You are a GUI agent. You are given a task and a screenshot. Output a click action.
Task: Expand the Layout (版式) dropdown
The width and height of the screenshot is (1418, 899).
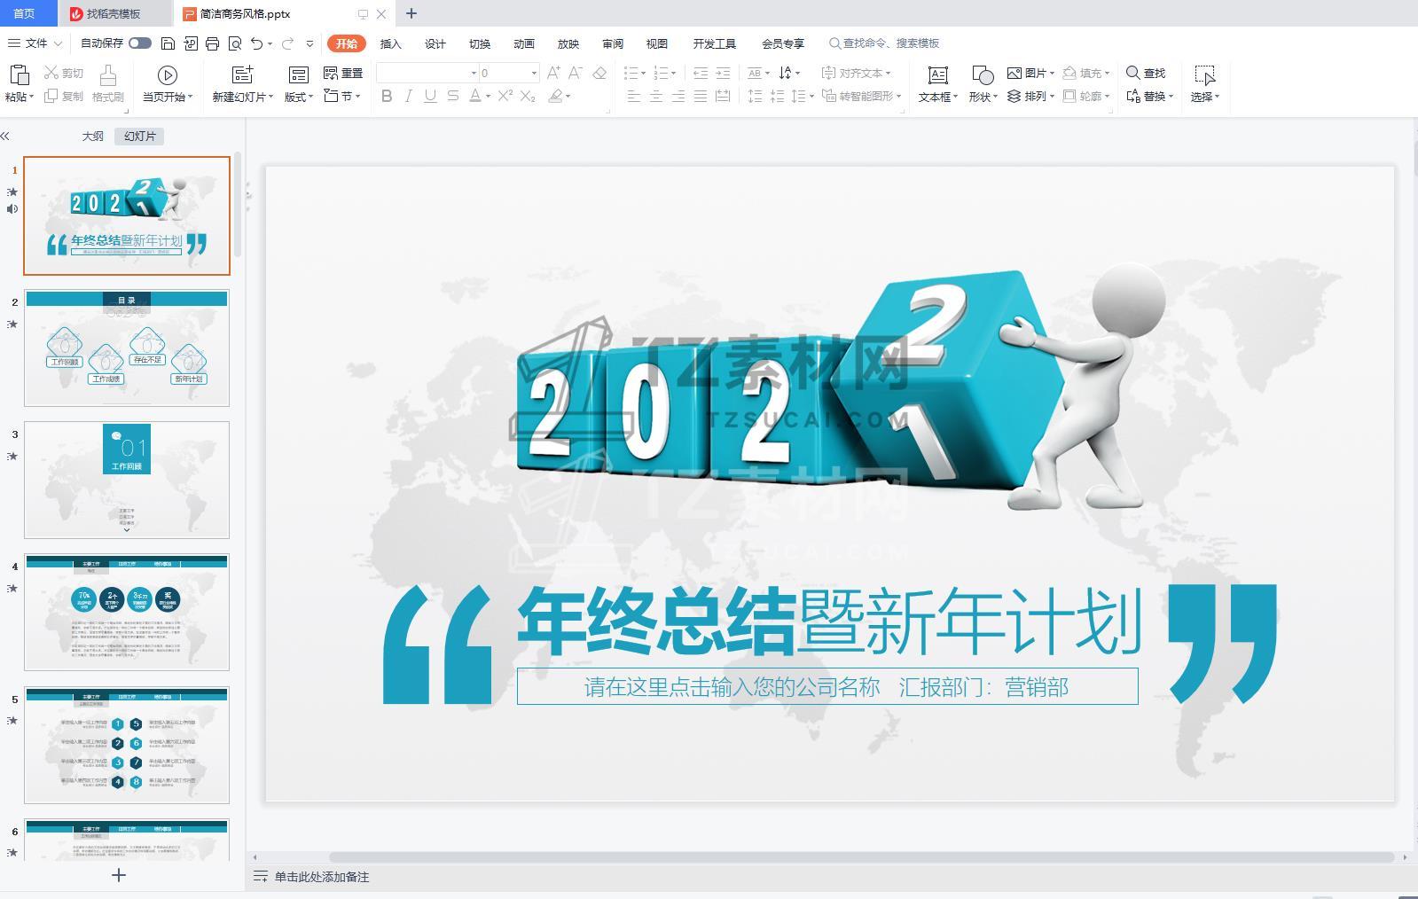pyautogui.click(x=299, y=97)
